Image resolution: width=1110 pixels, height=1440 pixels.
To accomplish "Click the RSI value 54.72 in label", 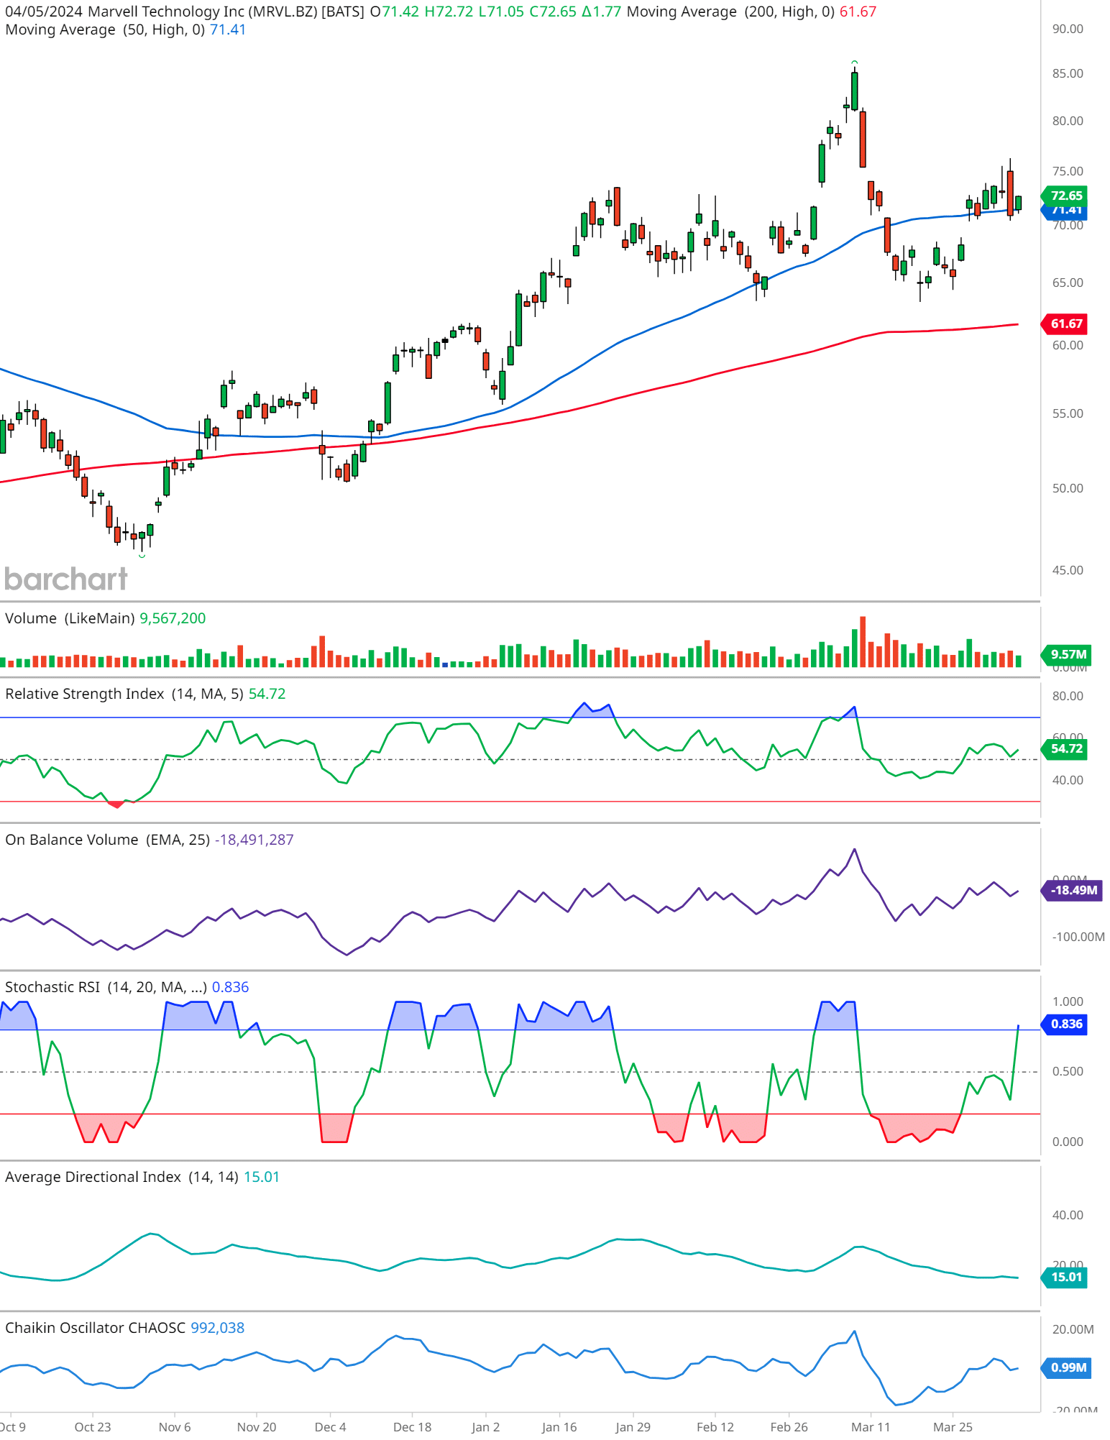I will pyautogui.click(x=267, y=694).
